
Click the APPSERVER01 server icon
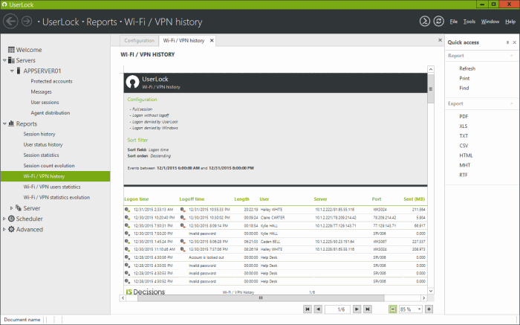pyautogui.click(x=19, y=71)
